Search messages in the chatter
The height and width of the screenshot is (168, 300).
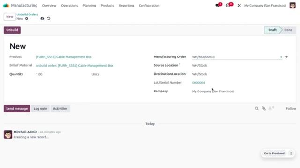coord(257,108)
